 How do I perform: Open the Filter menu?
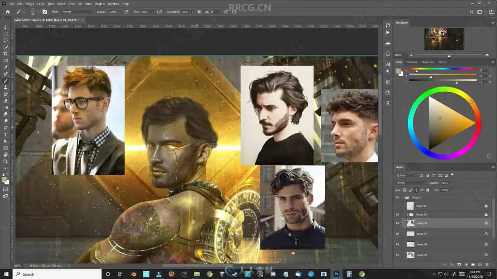point(72,4)
